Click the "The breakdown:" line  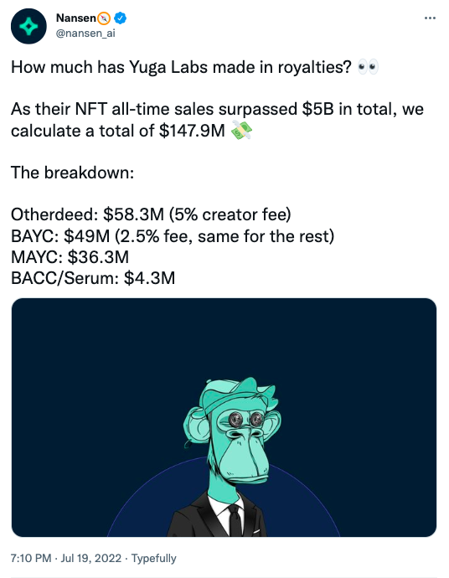pos(73,173)
